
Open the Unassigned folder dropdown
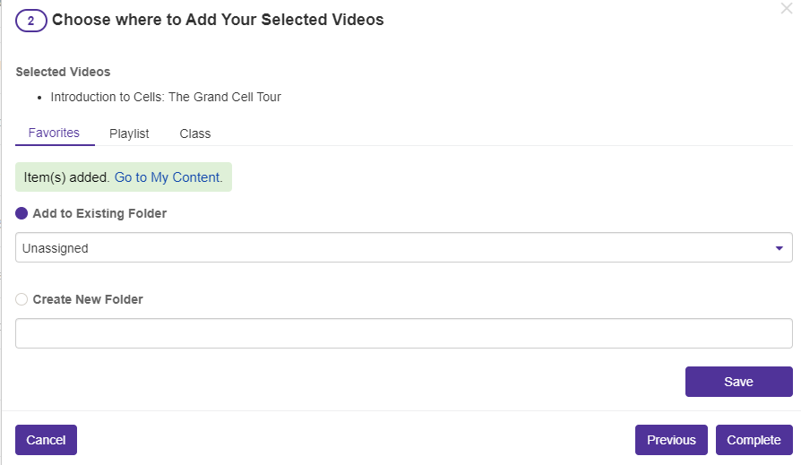pyautogui.click(x=403, y=248)
